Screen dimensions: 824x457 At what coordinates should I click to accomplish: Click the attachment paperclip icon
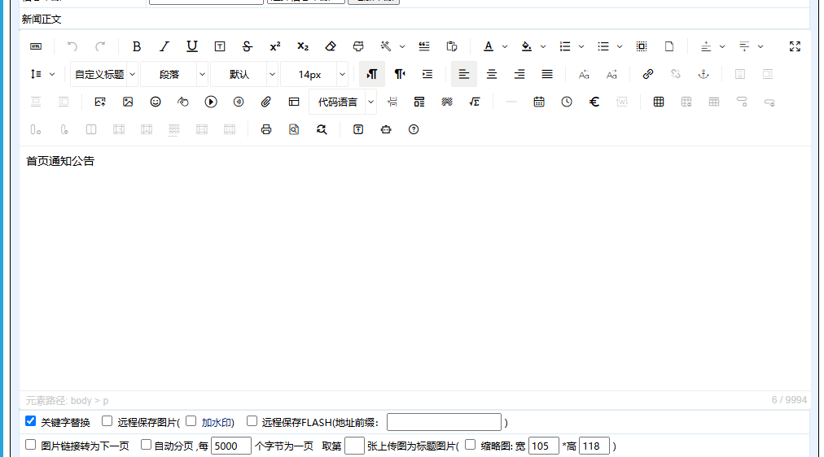265,102
